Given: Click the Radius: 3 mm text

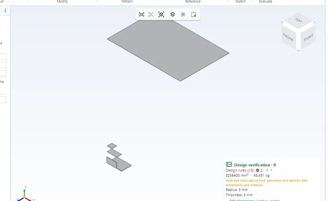Looking at the screenshot, I should pos(237,190).
